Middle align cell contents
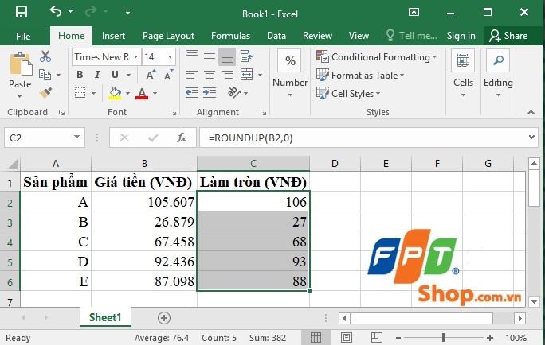The height and width of the screenshot is (345, 545). coord(210,56)
